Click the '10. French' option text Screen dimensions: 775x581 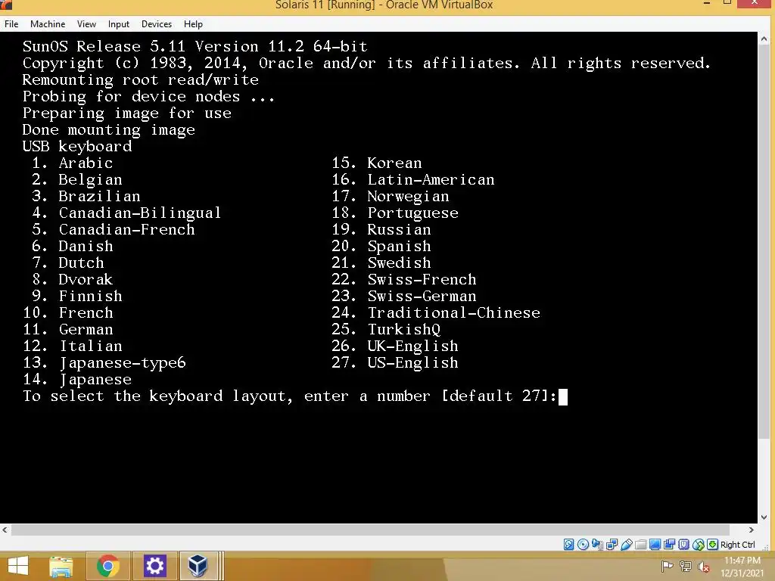(x=68, y=312)
